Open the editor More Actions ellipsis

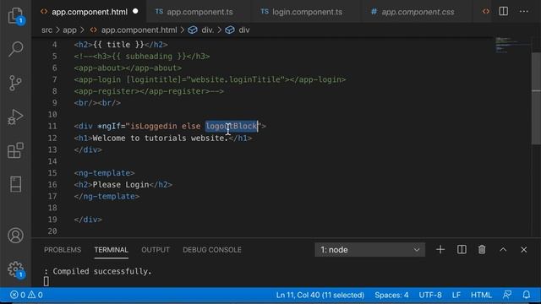click(524, 11)
